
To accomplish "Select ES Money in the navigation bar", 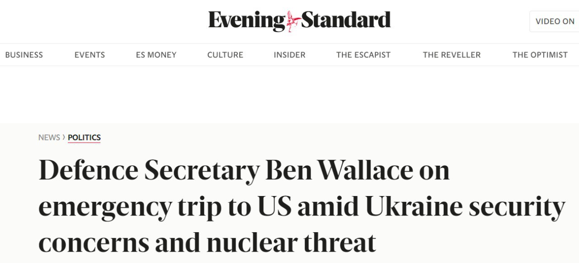I will pos(156,55).
